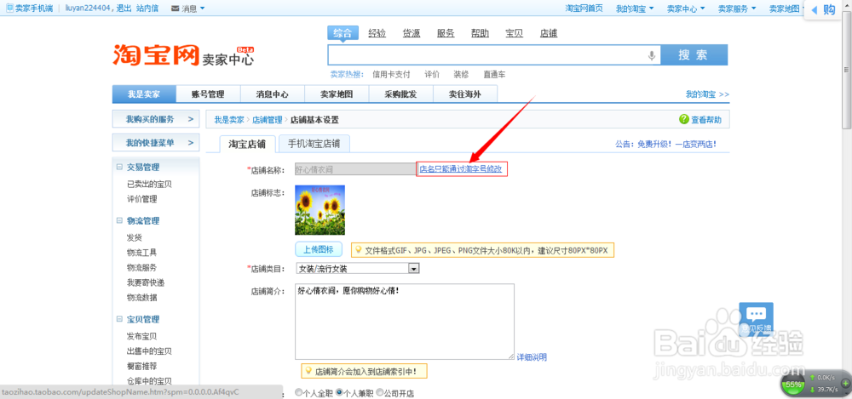Open 我的淘宝 dropdown in top bar
The height and width of the screenshot is (399, 852).
coord(634,9)
